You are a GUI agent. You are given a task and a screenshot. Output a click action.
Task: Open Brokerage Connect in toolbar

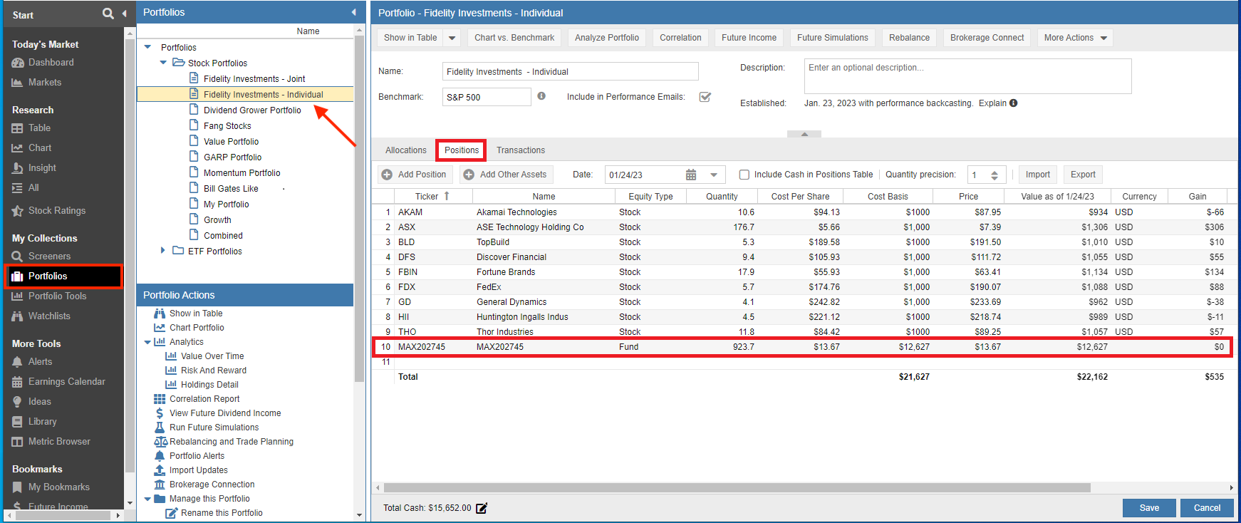click(x=987, y=38)
